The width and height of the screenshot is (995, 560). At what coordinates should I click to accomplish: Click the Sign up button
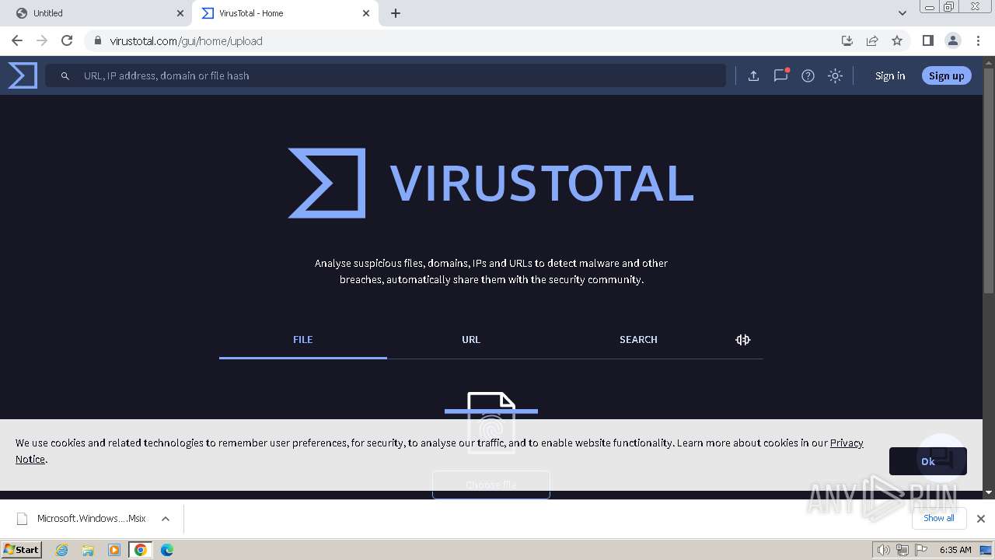pyautogui.click(x=946, y=75)
